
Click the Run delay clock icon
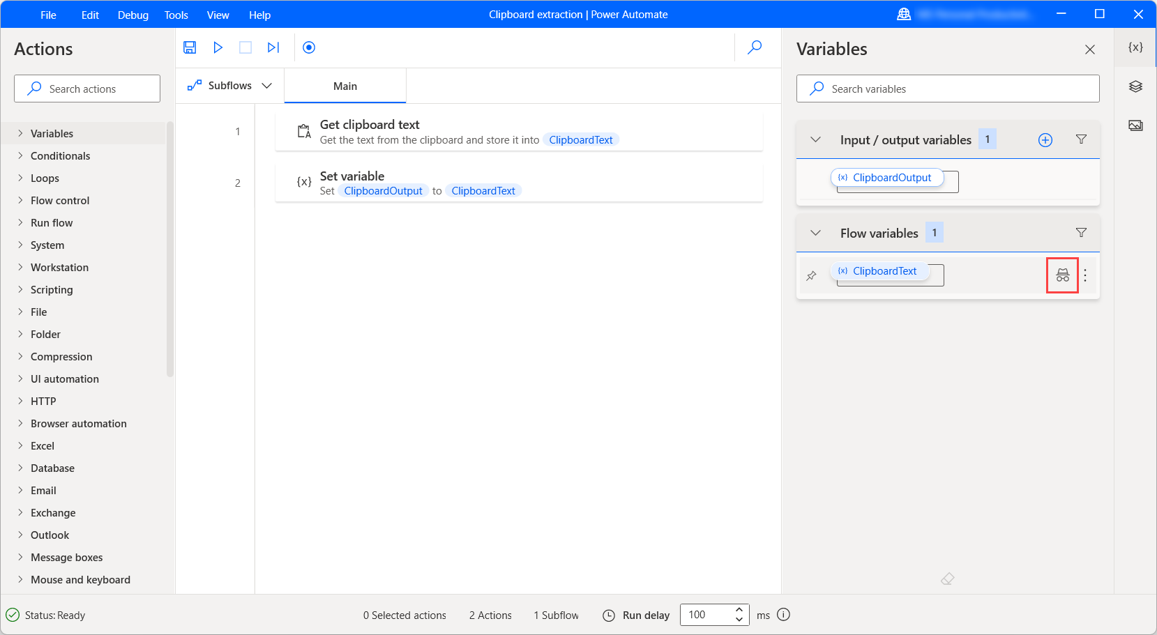pyautogui.click(x=609, y=615)
